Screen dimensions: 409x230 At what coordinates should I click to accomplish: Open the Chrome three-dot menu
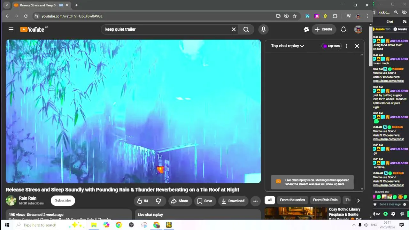[x=367, y=16]
